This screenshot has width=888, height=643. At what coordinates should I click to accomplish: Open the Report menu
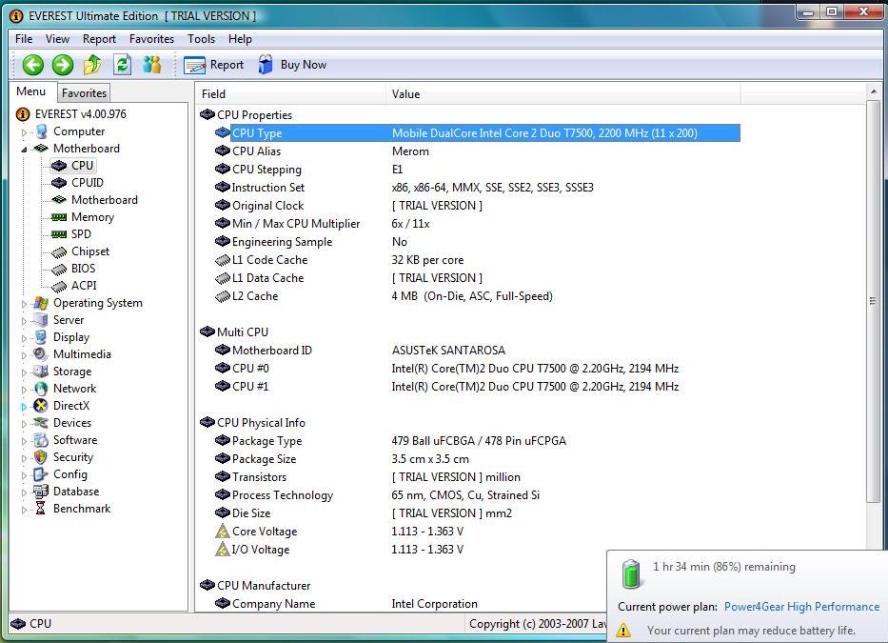99,39
